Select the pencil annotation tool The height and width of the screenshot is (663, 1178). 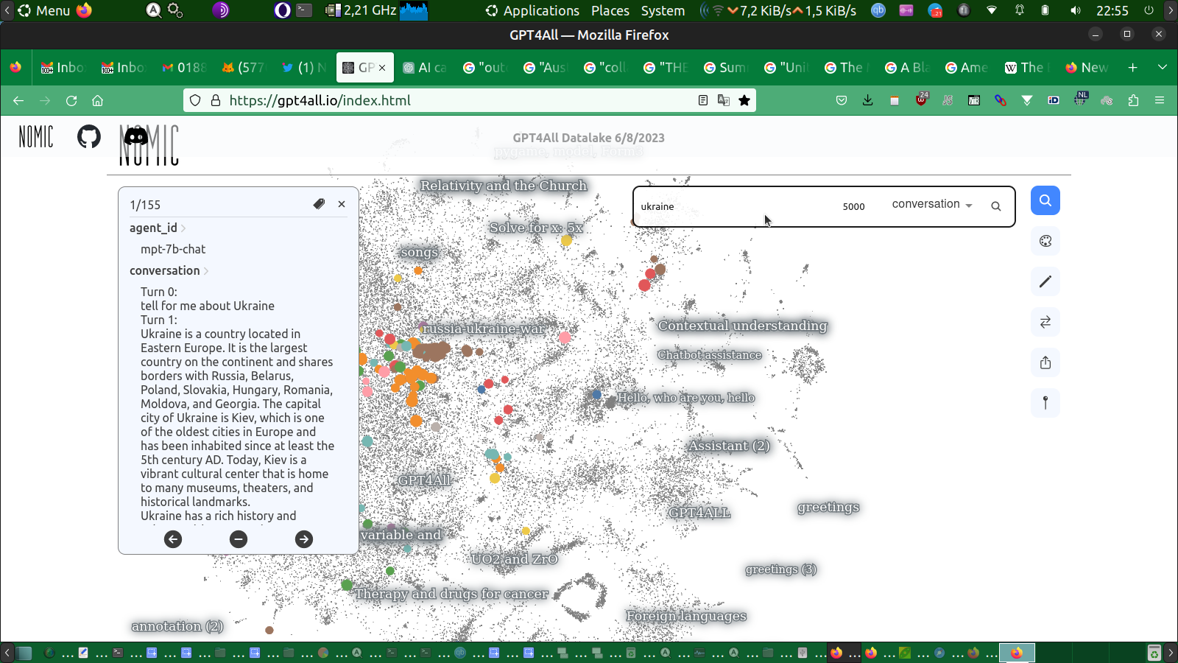click(1045, 281)
